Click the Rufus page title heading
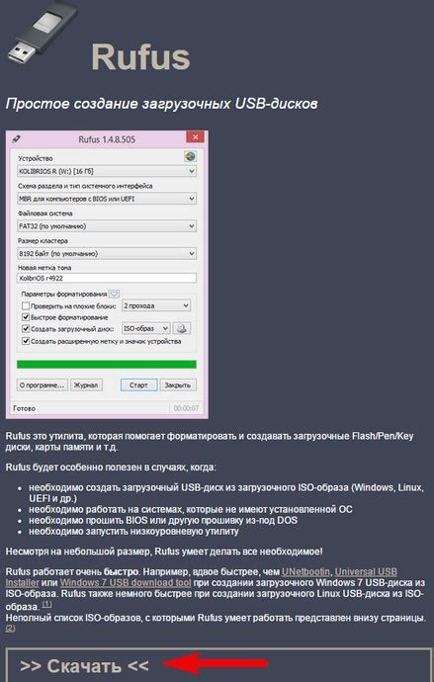The width and height of the screenshot is (434, 682). pos(141,56)
